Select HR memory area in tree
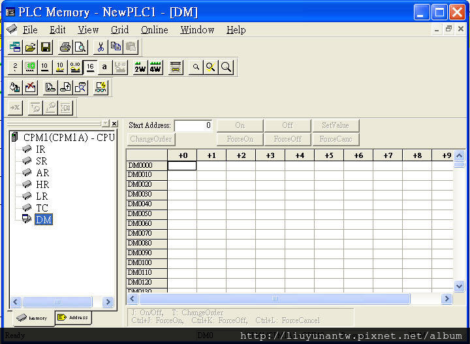This screenshot has width=470, height=344. (x=42, y=184)
